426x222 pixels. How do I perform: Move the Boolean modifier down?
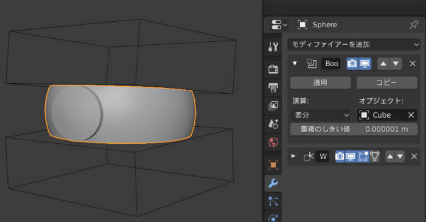[x=396, y=64]
